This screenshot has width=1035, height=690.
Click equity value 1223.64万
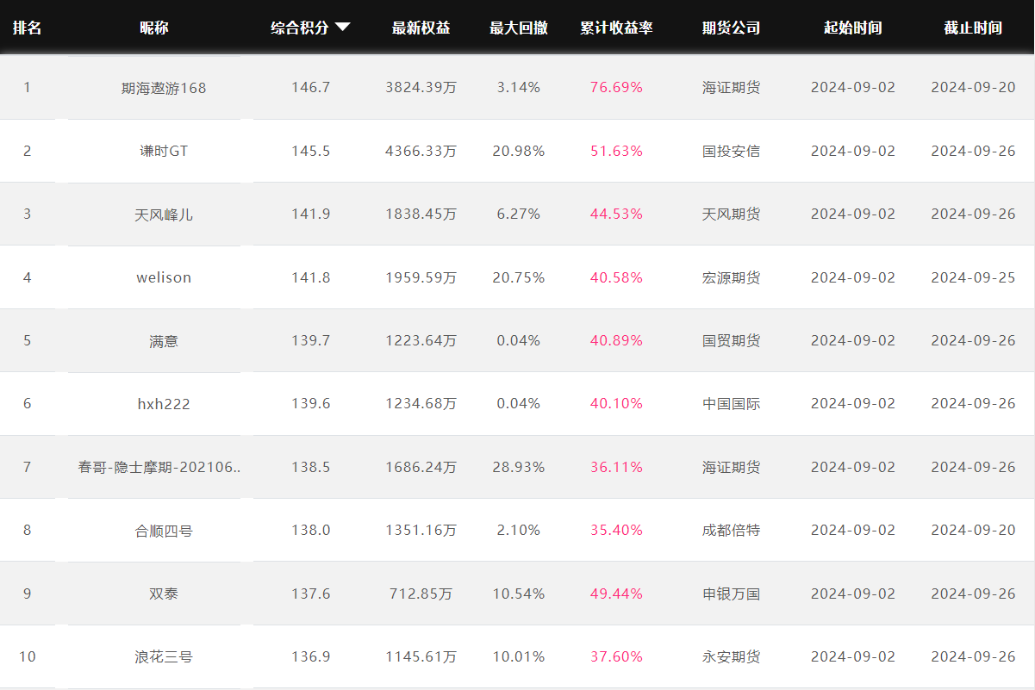click(421, 341)
